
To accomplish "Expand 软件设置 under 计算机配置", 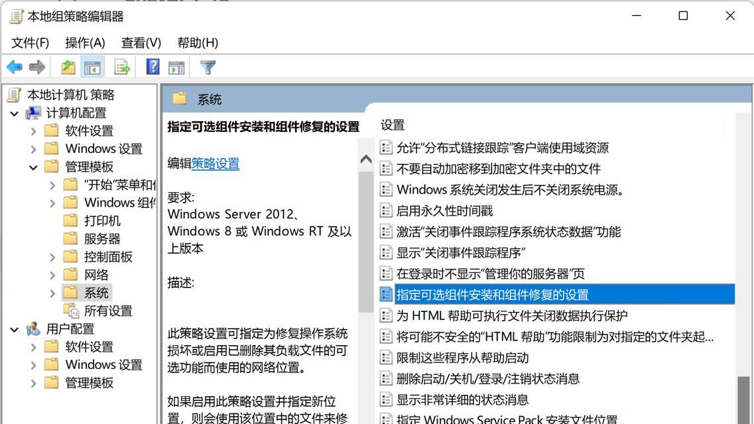I will click(x=33, y=131).
